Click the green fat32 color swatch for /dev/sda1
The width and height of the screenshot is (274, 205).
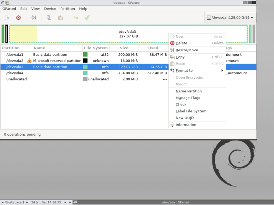pyautogui.click(x=85, y=55)
